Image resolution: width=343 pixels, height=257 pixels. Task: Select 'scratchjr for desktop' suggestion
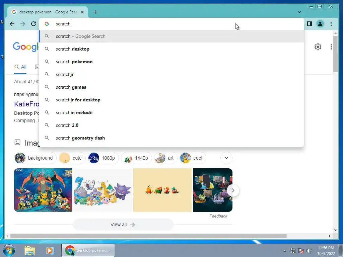pyautogui.click(x=172, y=100)
